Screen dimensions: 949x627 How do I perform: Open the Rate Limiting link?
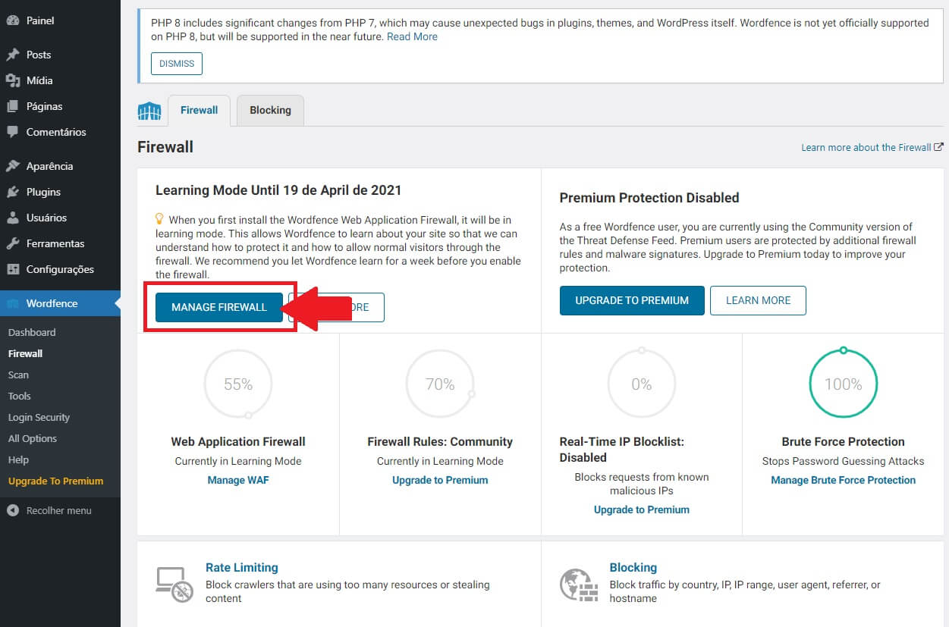242,567
